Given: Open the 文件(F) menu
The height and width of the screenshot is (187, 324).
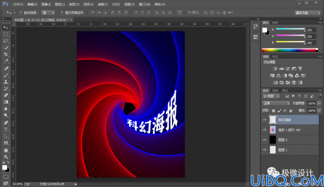Looking at the screenshot, I should (18, 4).
